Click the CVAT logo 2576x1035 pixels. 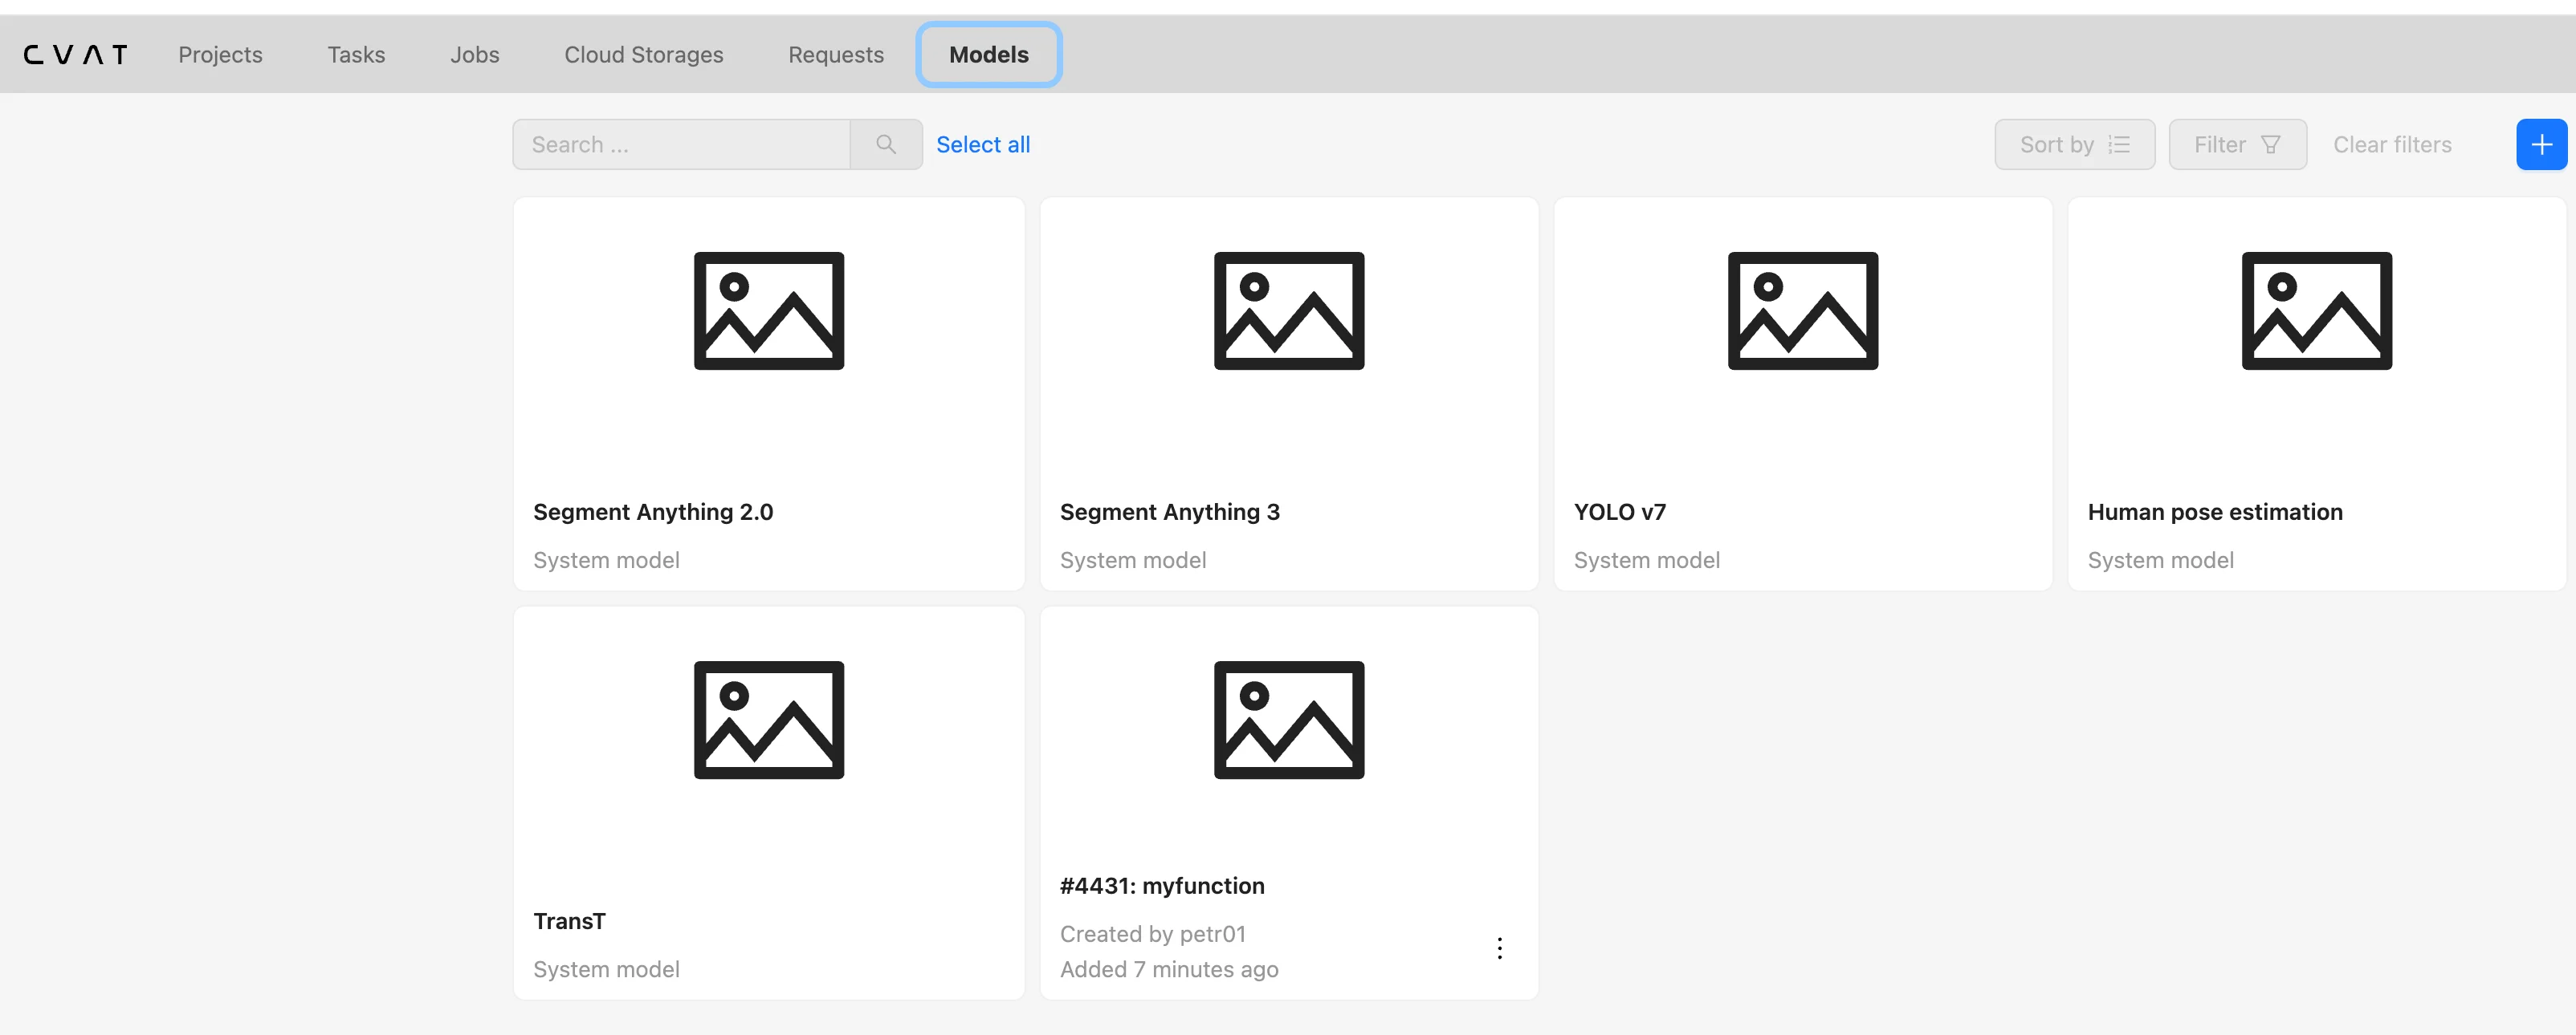coord(76,55)
